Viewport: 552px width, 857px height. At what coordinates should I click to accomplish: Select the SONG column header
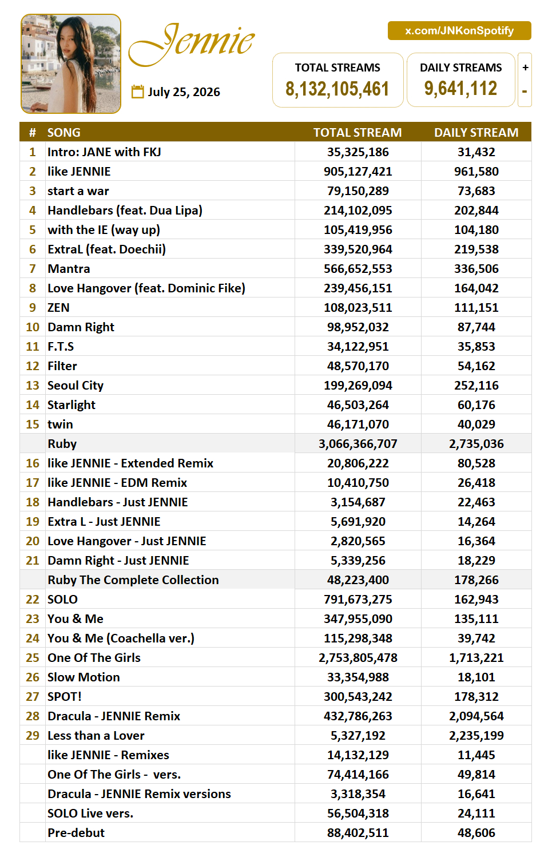click(63, 132)
